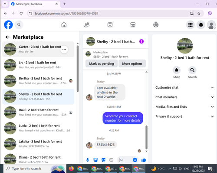
Task: Click the message bubble 5743446426
Action: tap(105, 145)
